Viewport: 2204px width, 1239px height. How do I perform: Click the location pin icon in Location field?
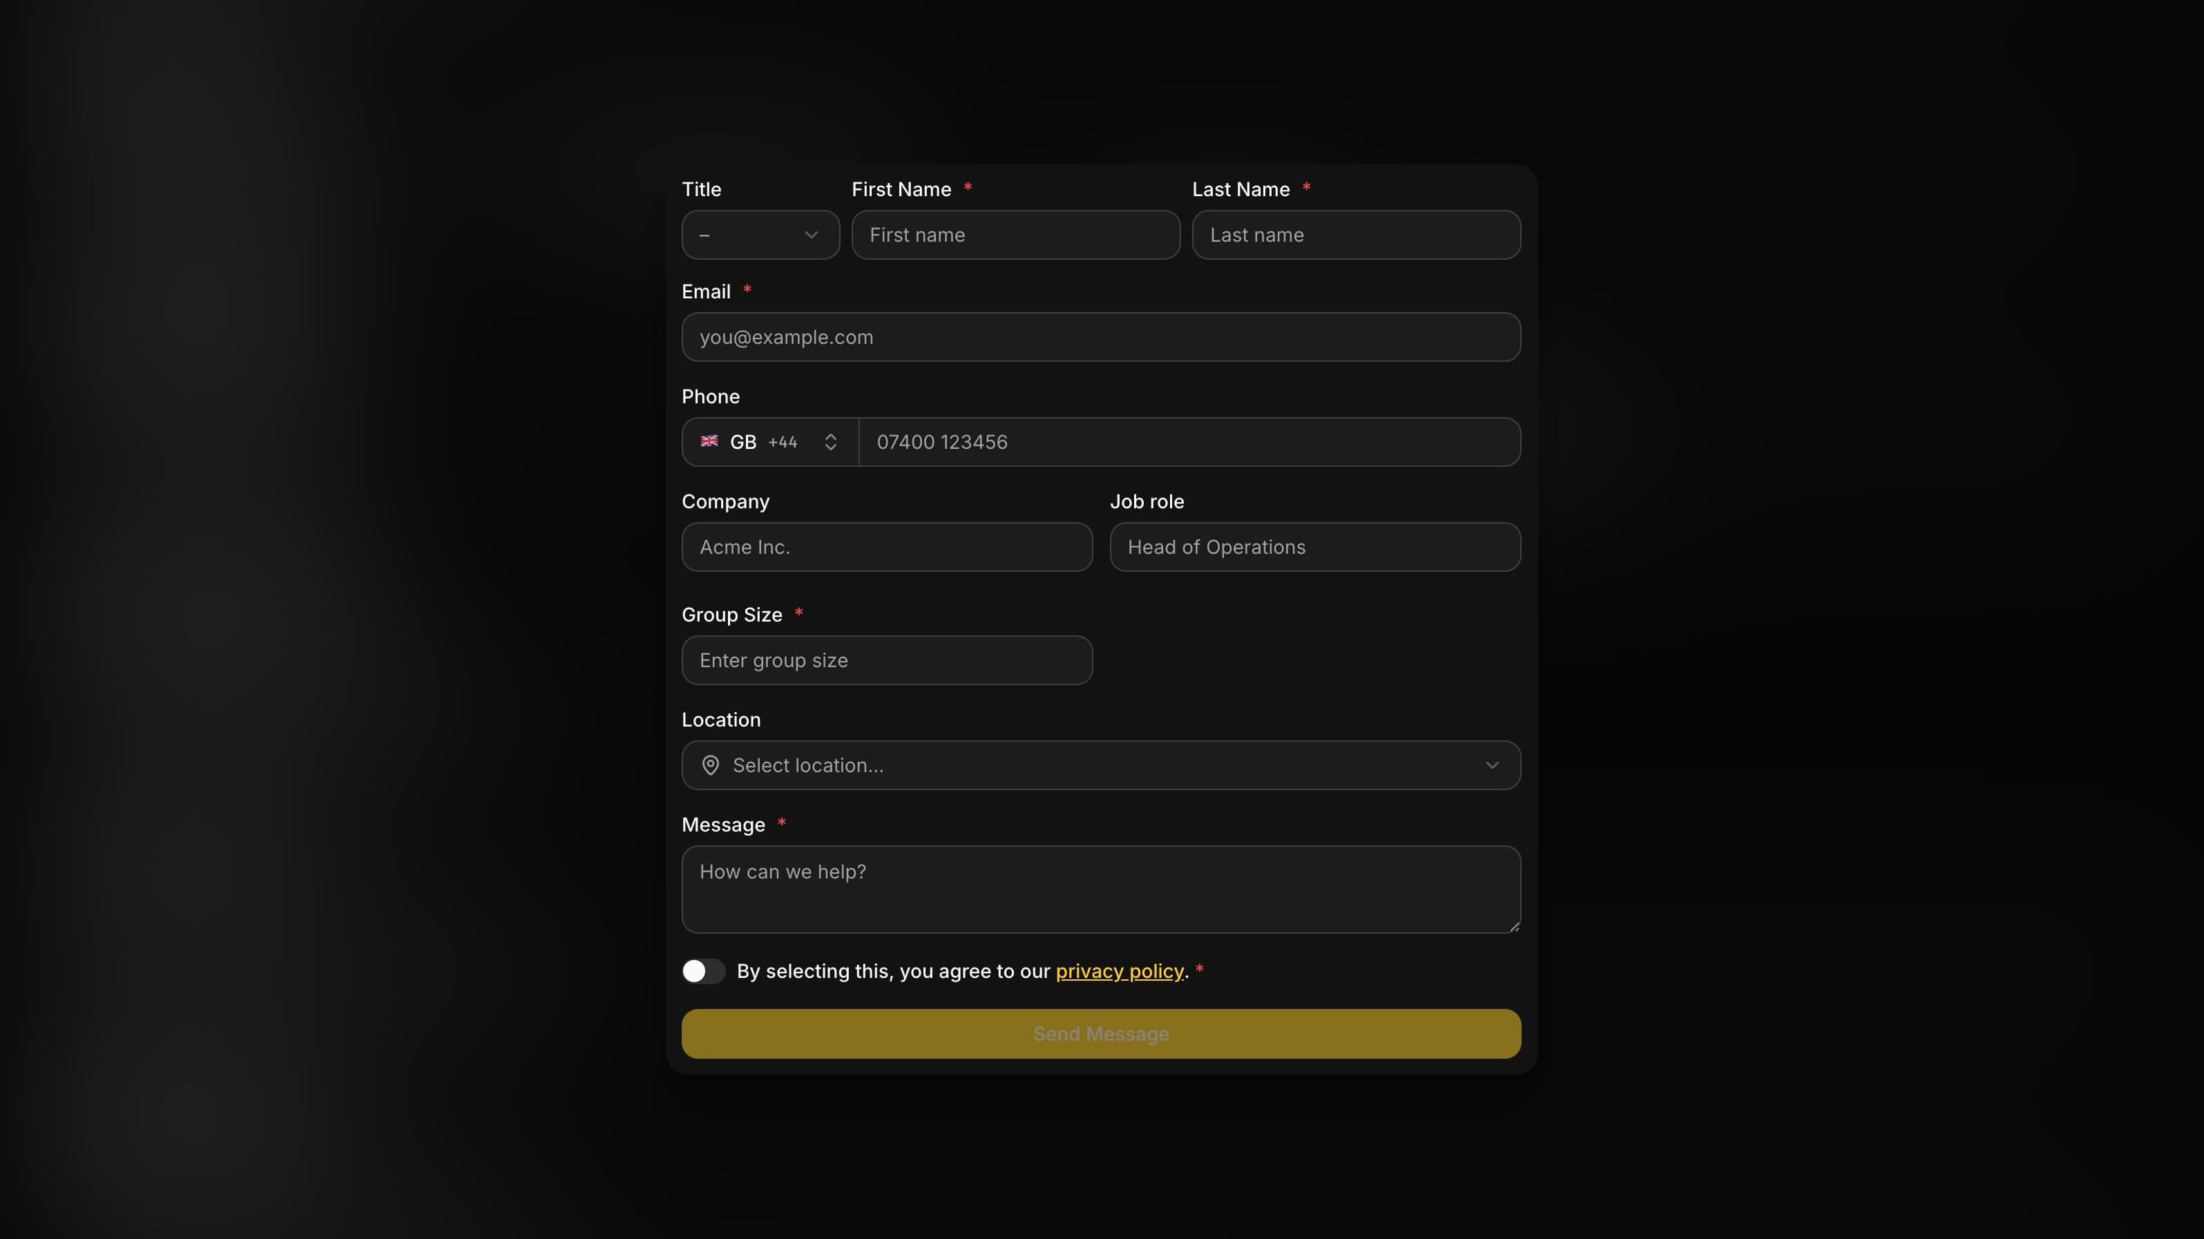712,765
